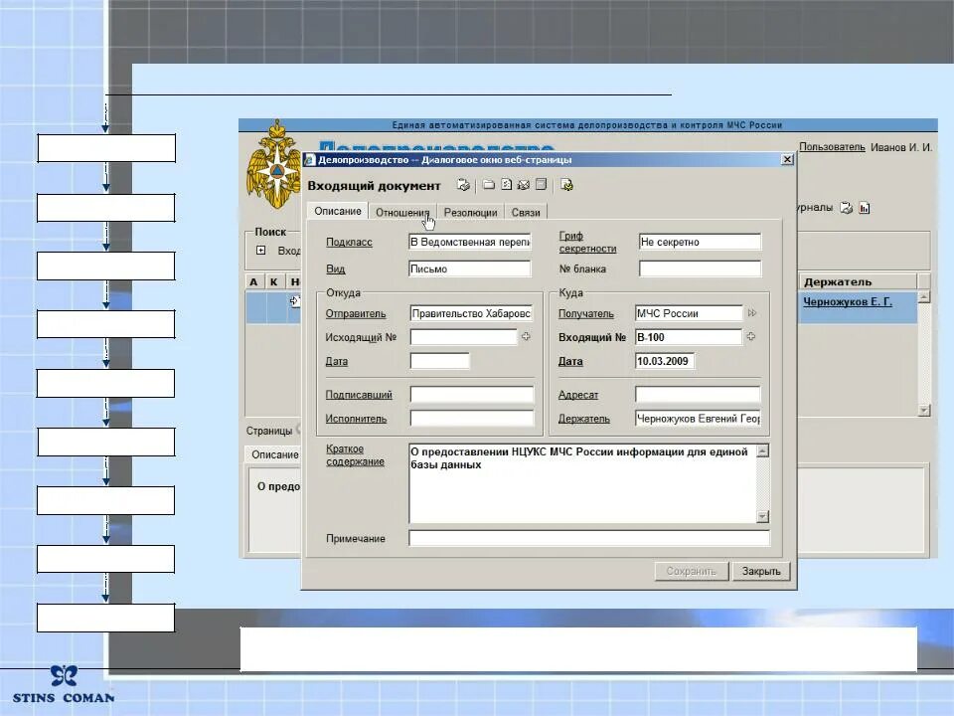Click the last dialog toolbar icon with green mark
Image resolution: width=954 pixels, height=716 pixels.
click(566, 185)
